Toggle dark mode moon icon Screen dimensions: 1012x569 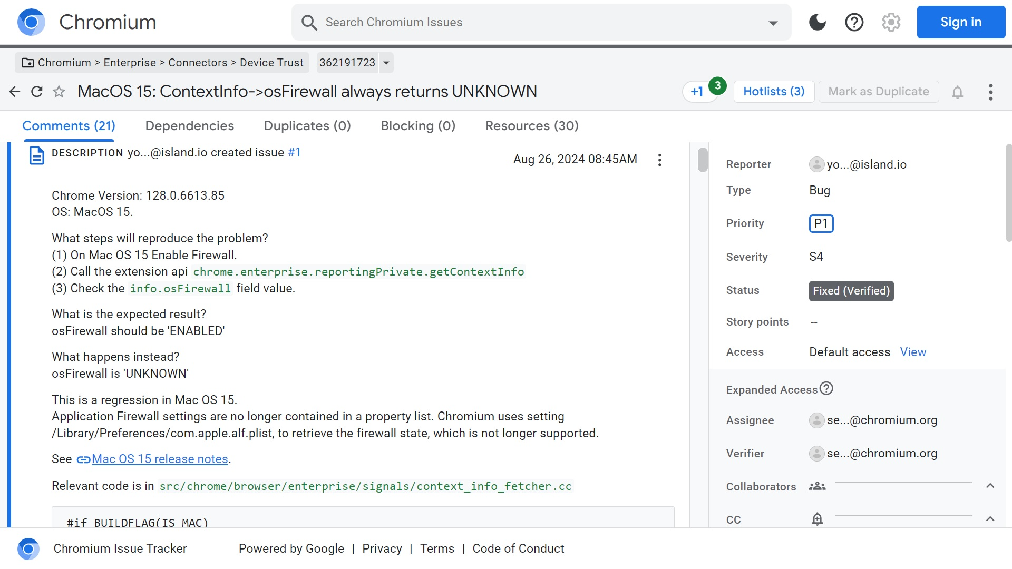819,22
